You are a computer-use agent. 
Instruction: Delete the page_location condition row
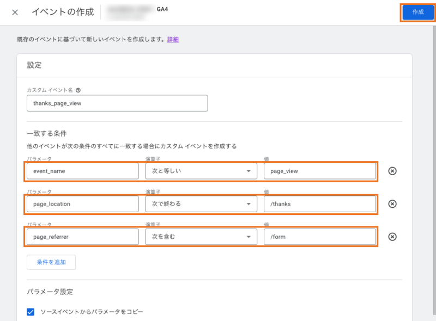pyautogui.click(x=392, y=204)
